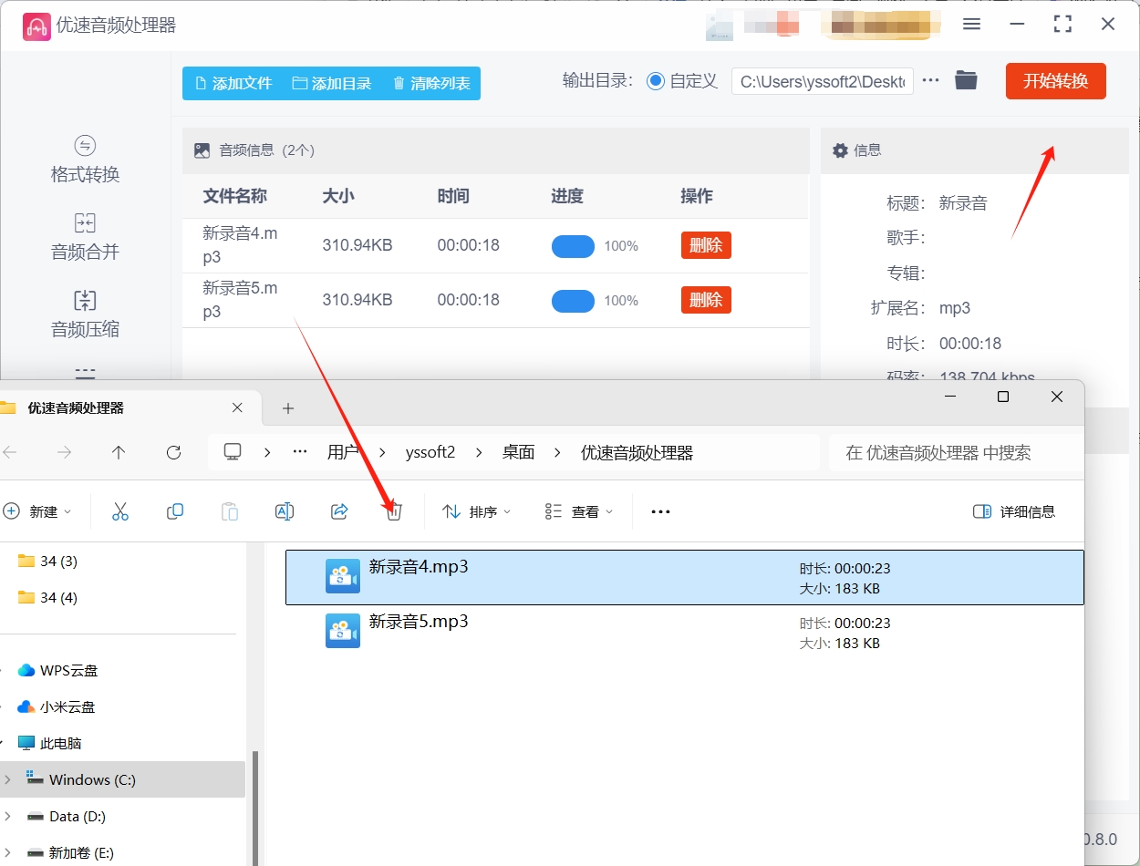Click the gear icon beside 信息
The width and height of the screenshot is (1140, 866).
[841, 150]
